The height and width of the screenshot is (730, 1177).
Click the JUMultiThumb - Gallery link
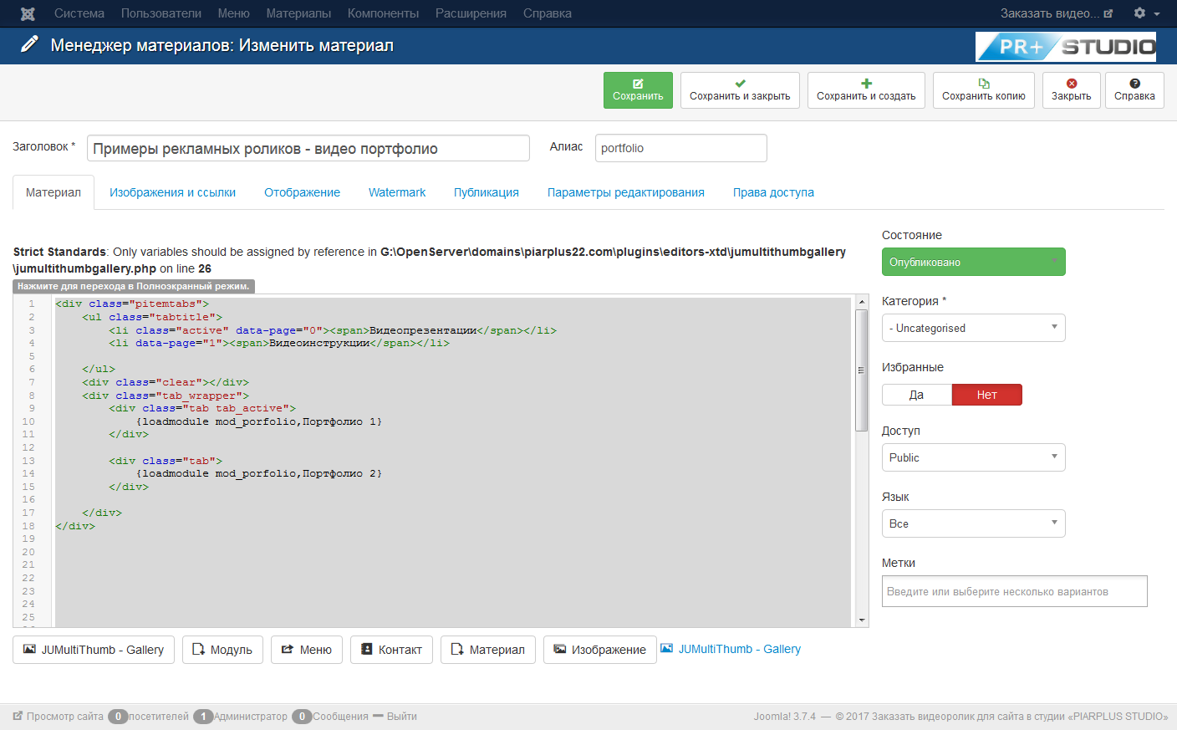tap(739, 649)
